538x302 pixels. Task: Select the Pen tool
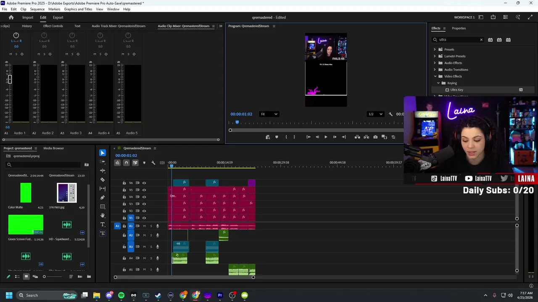[103, 198]
